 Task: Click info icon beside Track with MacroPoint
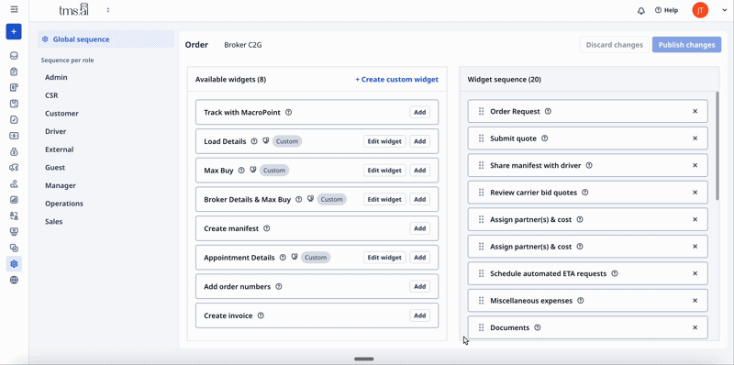pos(288,112)
